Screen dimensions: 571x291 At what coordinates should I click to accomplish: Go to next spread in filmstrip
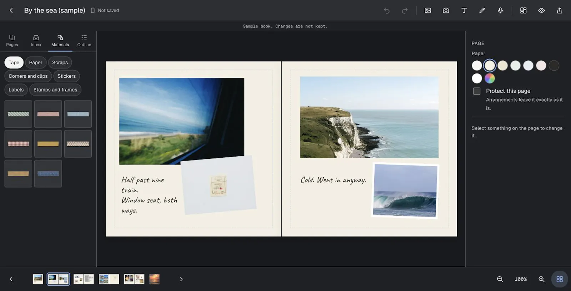pos(181,279)
